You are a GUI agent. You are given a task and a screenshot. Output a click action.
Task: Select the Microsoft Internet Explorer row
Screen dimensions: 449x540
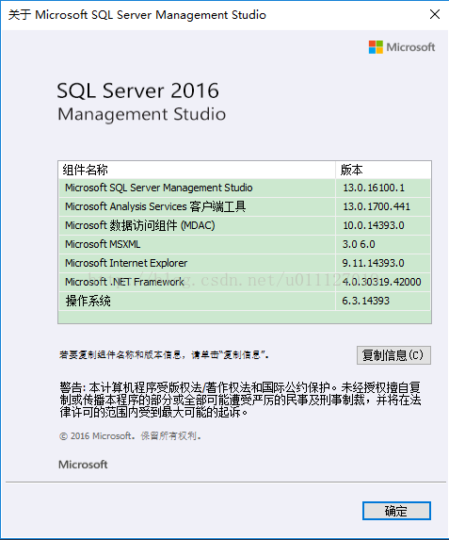tap(245, 264)
